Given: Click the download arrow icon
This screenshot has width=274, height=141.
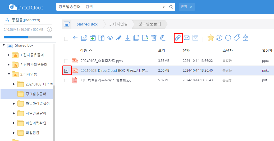Looking at the screenshot, I should coord(127,38).
